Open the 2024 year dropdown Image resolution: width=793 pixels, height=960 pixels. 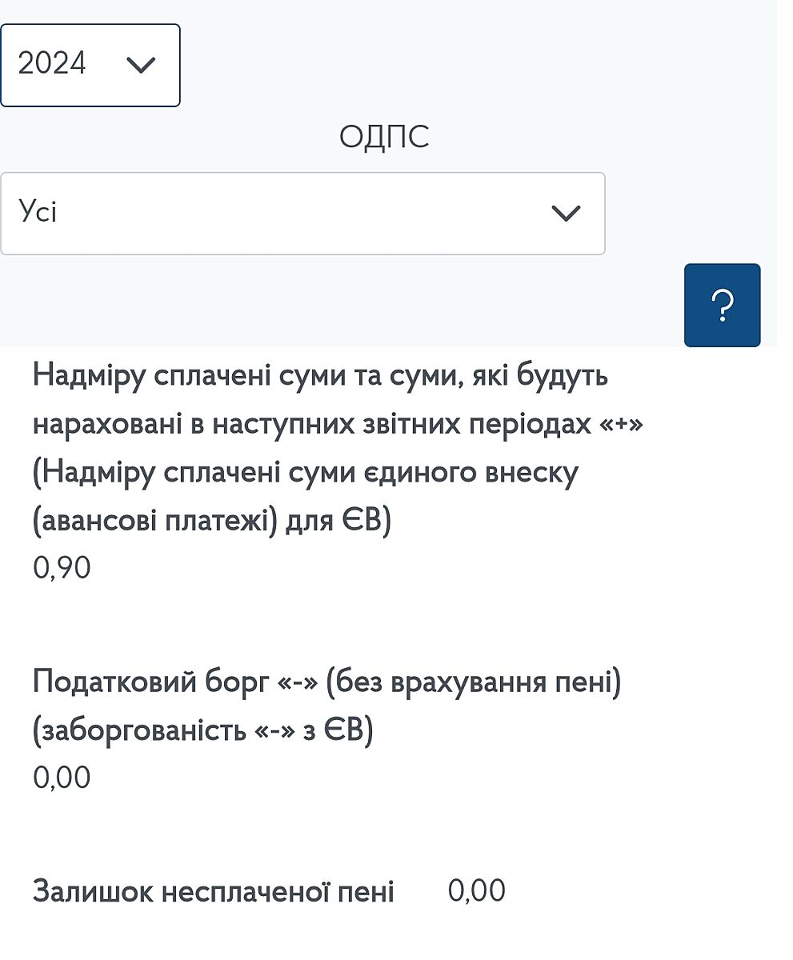[90, 65]
